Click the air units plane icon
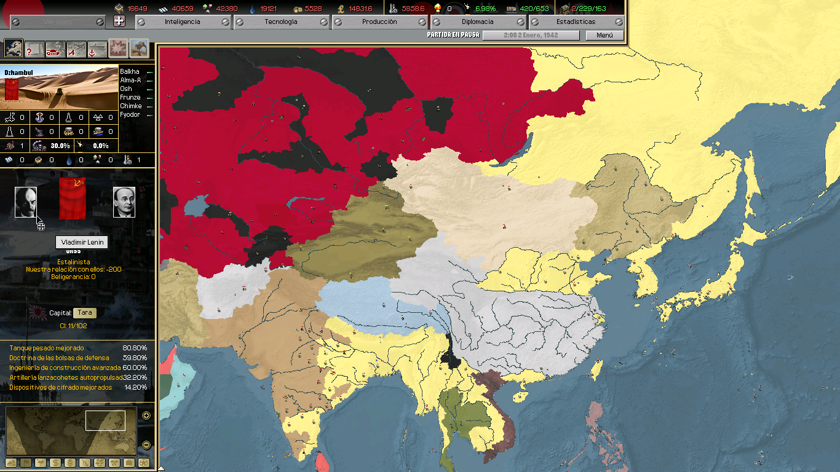Viewport: 840px width, 472px height. (x=76, y=48)
